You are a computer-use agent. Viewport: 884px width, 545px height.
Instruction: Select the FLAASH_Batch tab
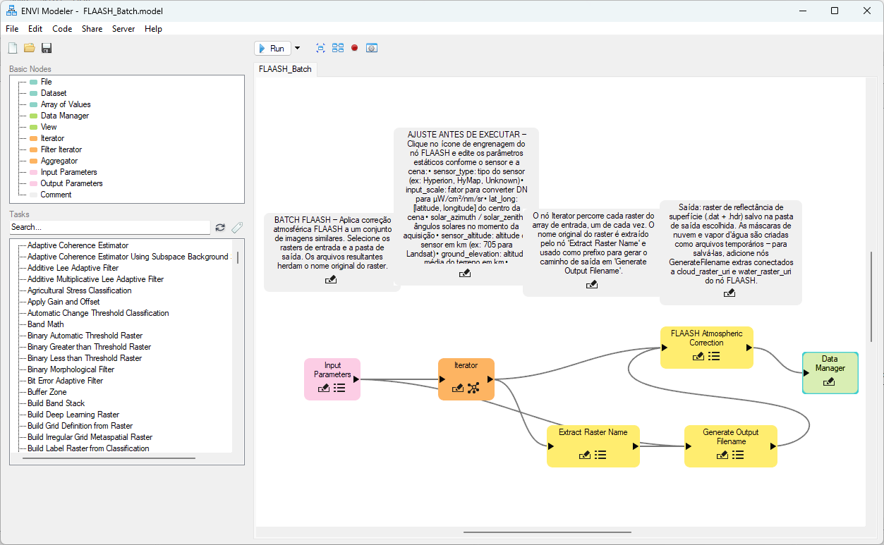tap(285, 69)
